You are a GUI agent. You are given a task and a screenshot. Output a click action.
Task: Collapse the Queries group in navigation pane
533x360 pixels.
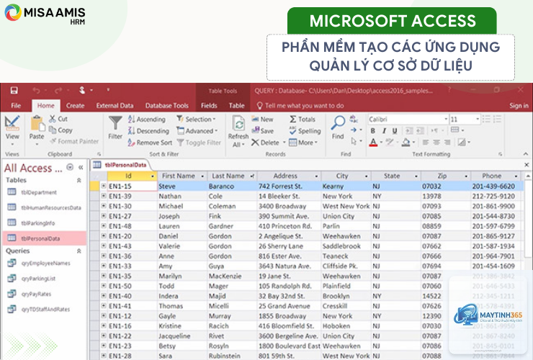pos(79,251)
